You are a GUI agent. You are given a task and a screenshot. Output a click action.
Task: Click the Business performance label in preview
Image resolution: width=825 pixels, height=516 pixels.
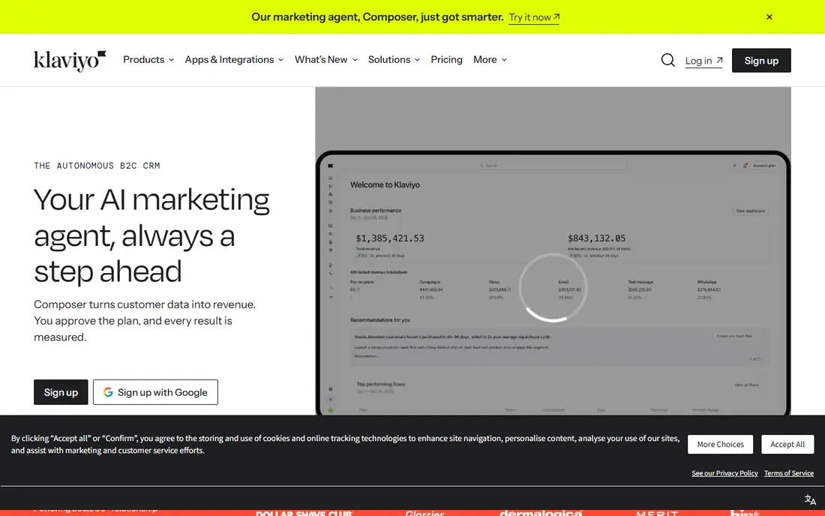point(376,211)
